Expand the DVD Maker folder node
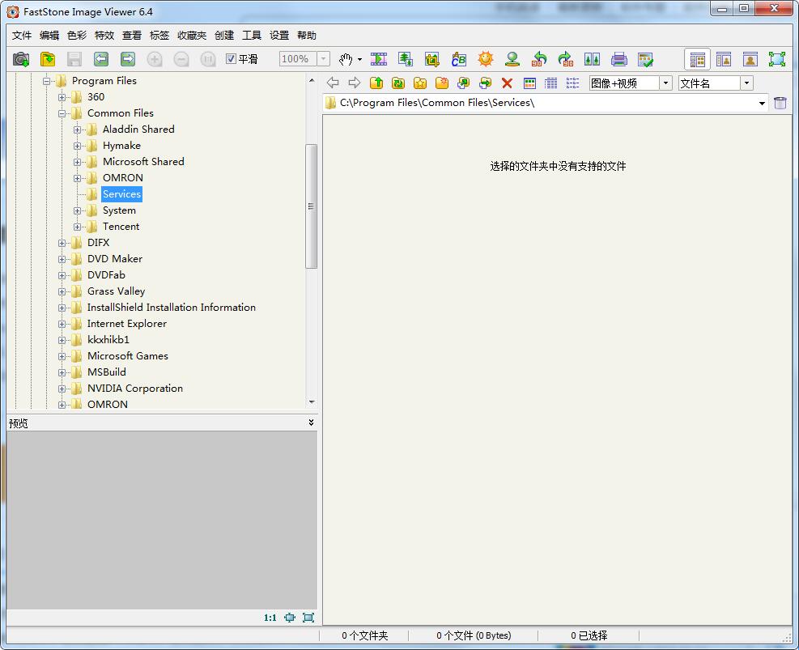This screenshot has height=650, width=799. coord(62,259)
